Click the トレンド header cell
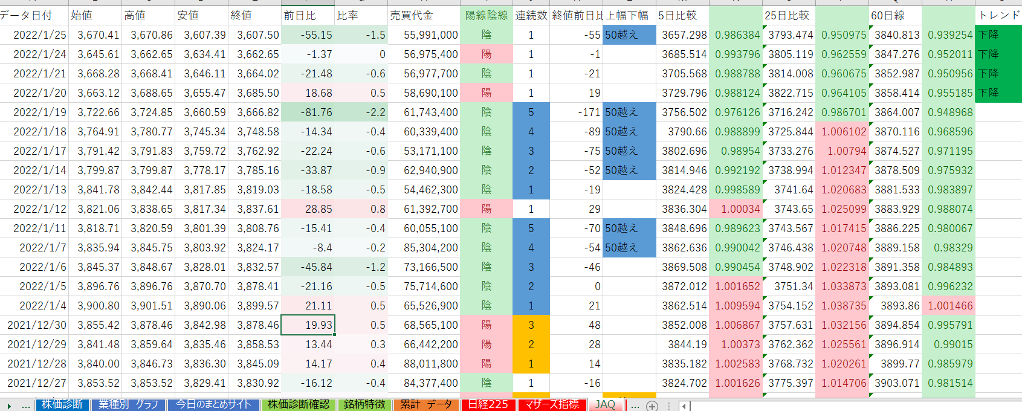The width and height of the screenshot is (1022, 411). [x=998, y=15]
